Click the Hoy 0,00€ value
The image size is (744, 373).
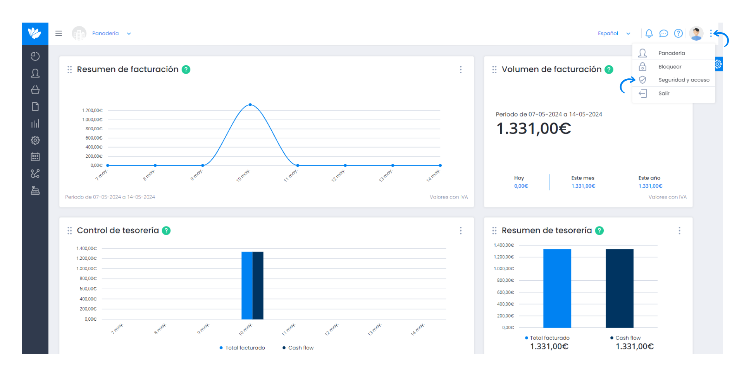tap(521, 186)
